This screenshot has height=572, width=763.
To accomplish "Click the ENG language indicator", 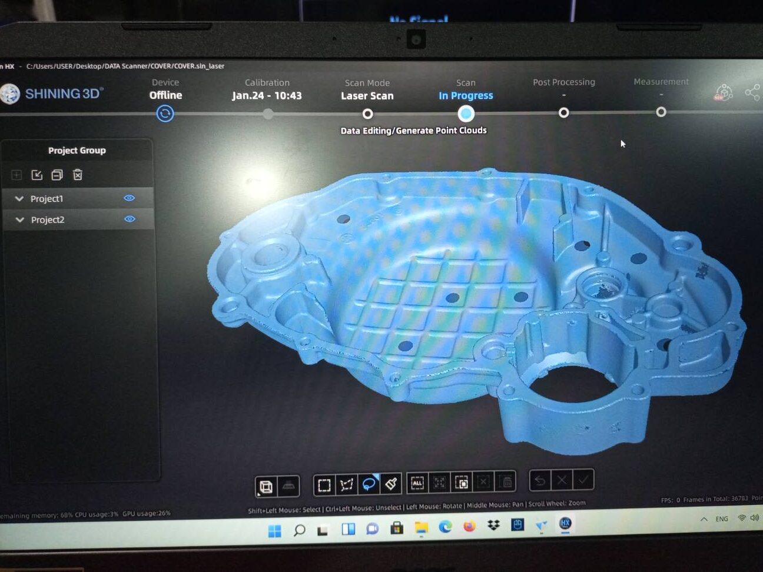I will click(x=722, y=519).
